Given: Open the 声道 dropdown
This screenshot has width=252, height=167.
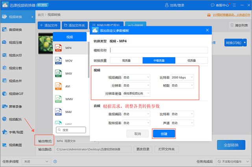Looking at the screenshot, I should (182, 123).
